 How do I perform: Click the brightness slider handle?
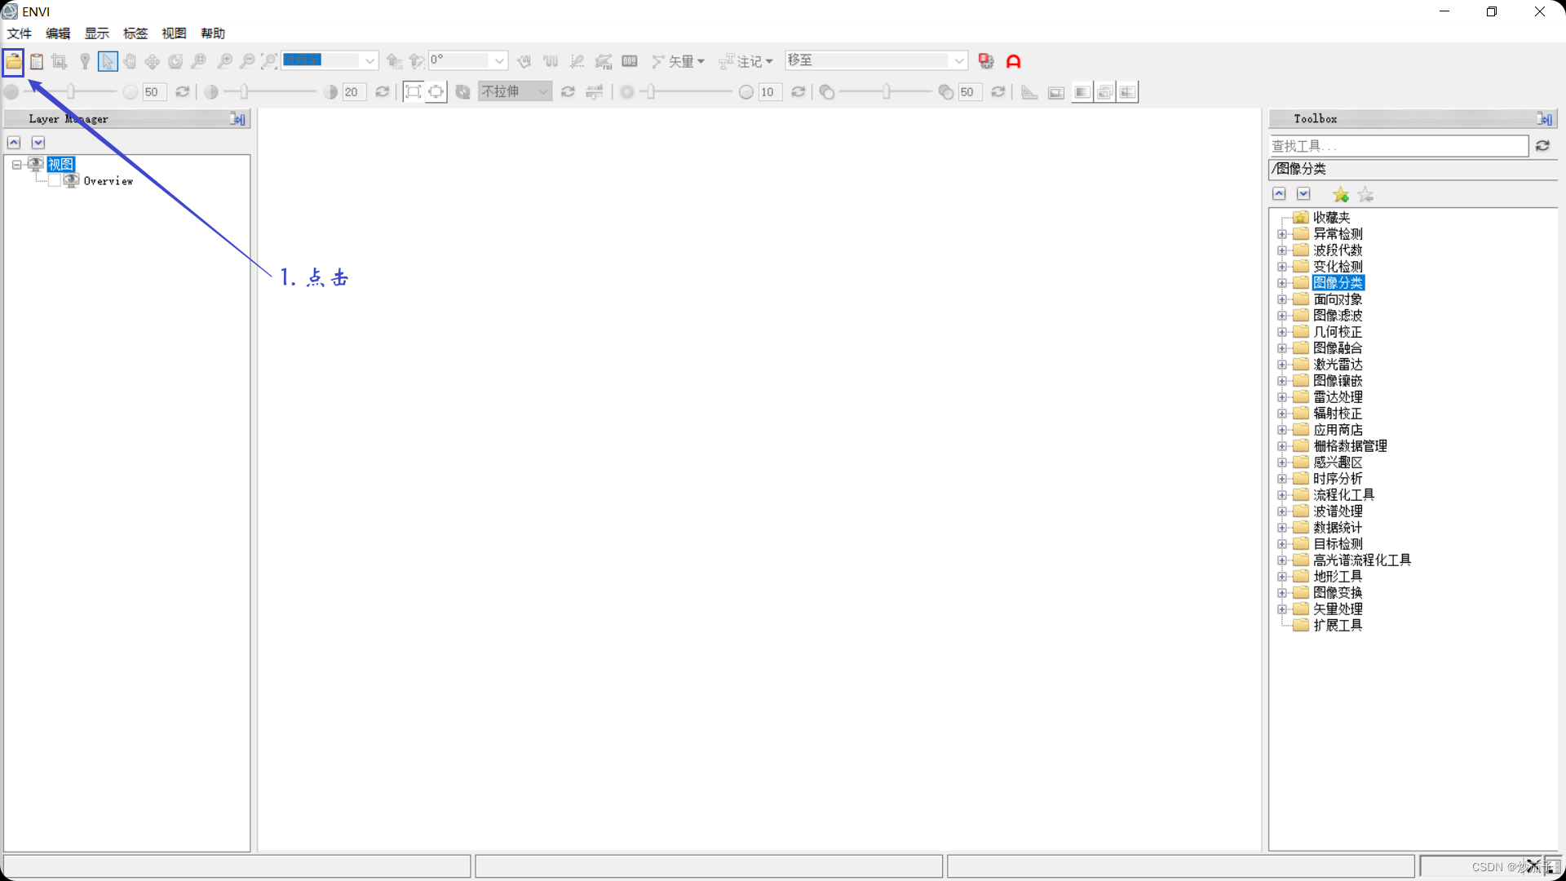tap(71, 92)
